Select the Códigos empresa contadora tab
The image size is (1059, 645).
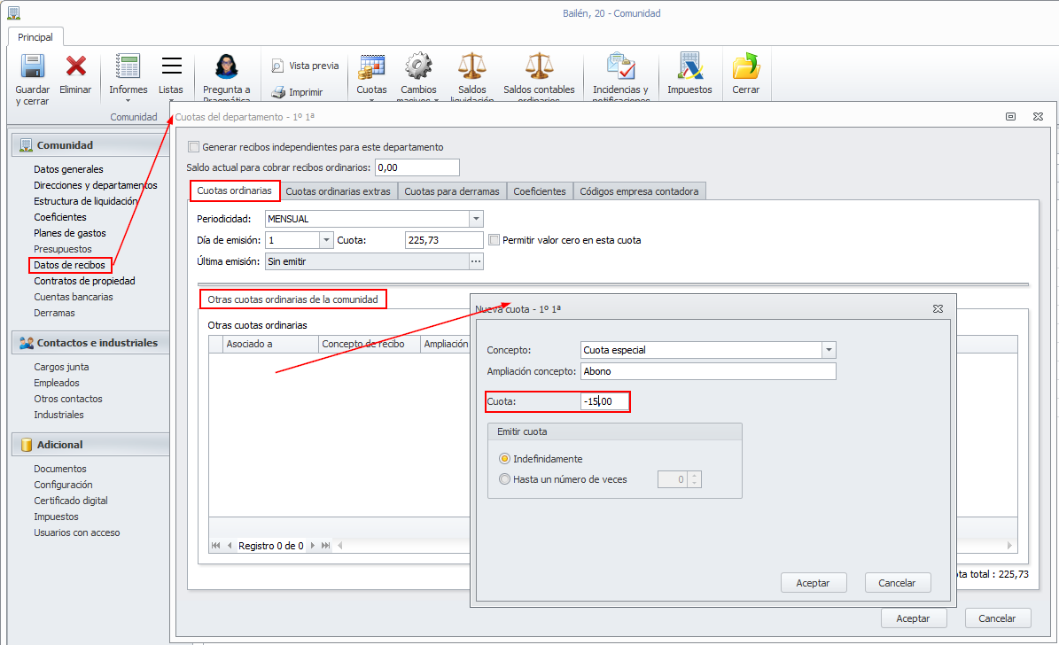[639, 191]
